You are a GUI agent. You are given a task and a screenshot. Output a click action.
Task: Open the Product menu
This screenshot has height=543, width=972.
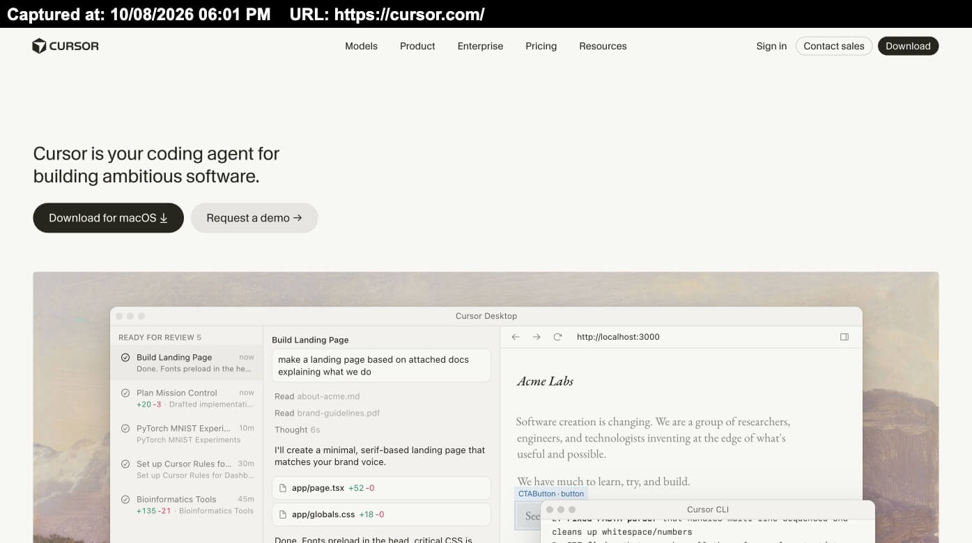tap(417, 46)
